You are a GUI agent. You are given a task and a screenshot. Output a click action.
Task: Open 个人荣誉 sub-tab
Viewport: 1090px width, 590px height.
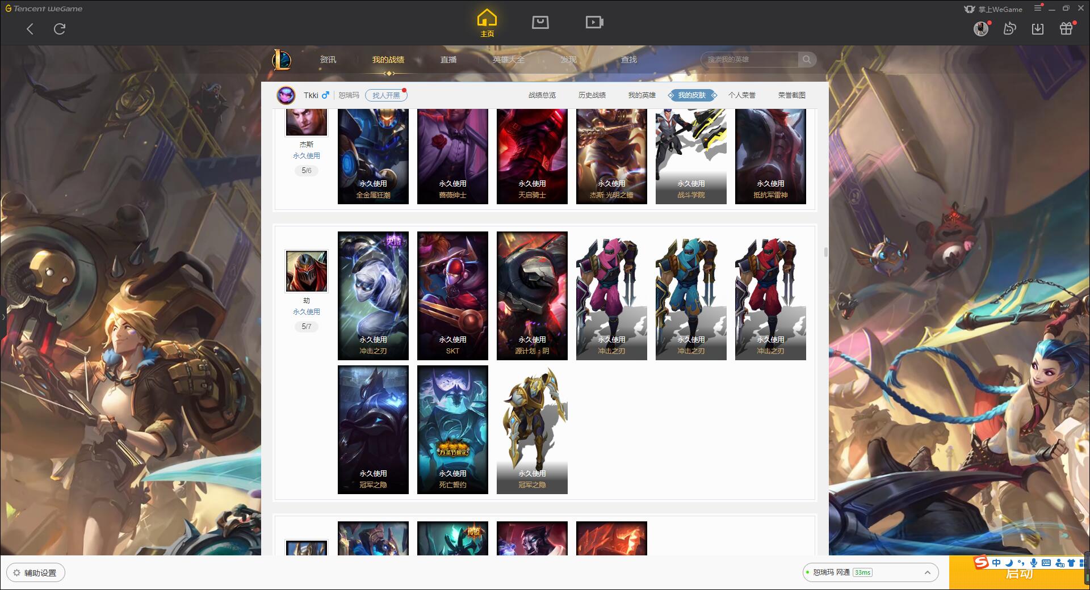click(x=742, y=95)
